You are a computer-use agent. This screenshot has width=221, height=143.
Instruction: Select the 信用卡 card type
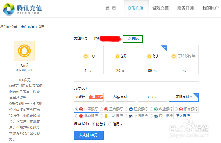[110, 124]
